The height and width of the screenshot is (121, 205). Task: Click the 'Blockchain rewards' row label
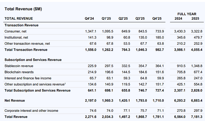(19, 72)
